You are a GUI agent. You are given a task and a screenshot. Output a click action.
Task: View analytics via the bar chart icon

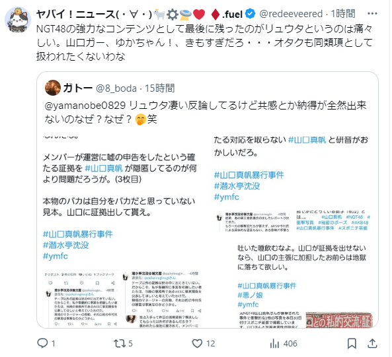click(x=274, y=344)
